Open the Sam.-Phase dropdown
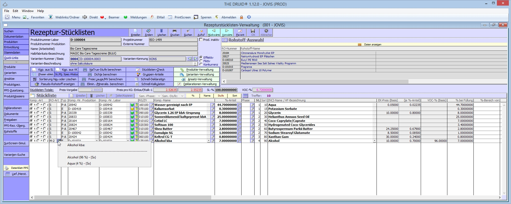The image size is (511, 204). [159, 96]
